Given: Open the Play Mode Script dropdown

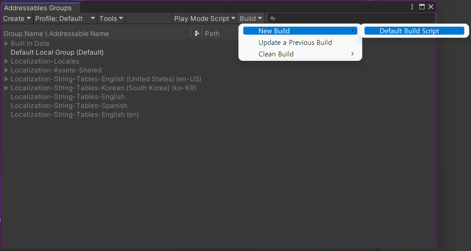Looking at the screenshot, I should pos(205,19).
